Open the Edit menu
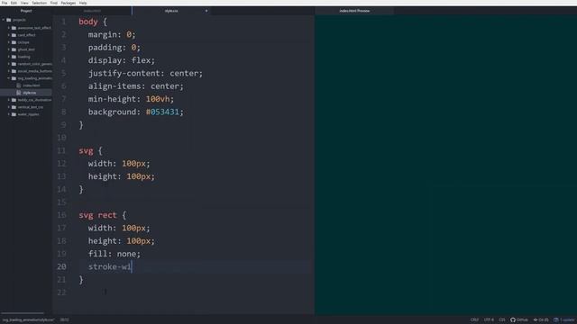577x324 pixels. (x=14, y=3)
